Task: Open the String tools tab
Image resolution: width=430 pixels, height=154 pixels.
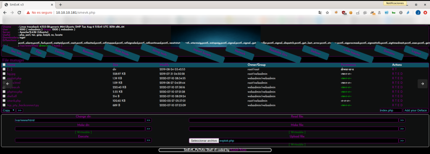Action: (x=160, y=52)
